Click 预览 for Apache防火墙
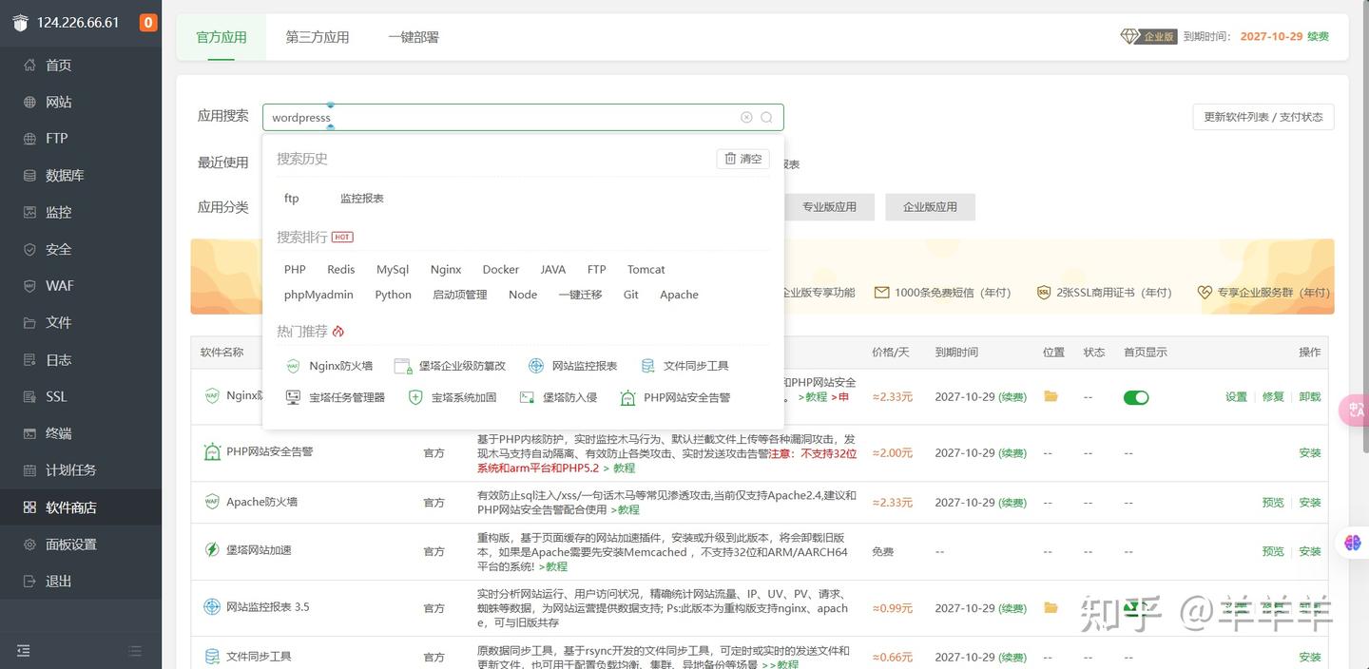 click(x=1273, y=503)
